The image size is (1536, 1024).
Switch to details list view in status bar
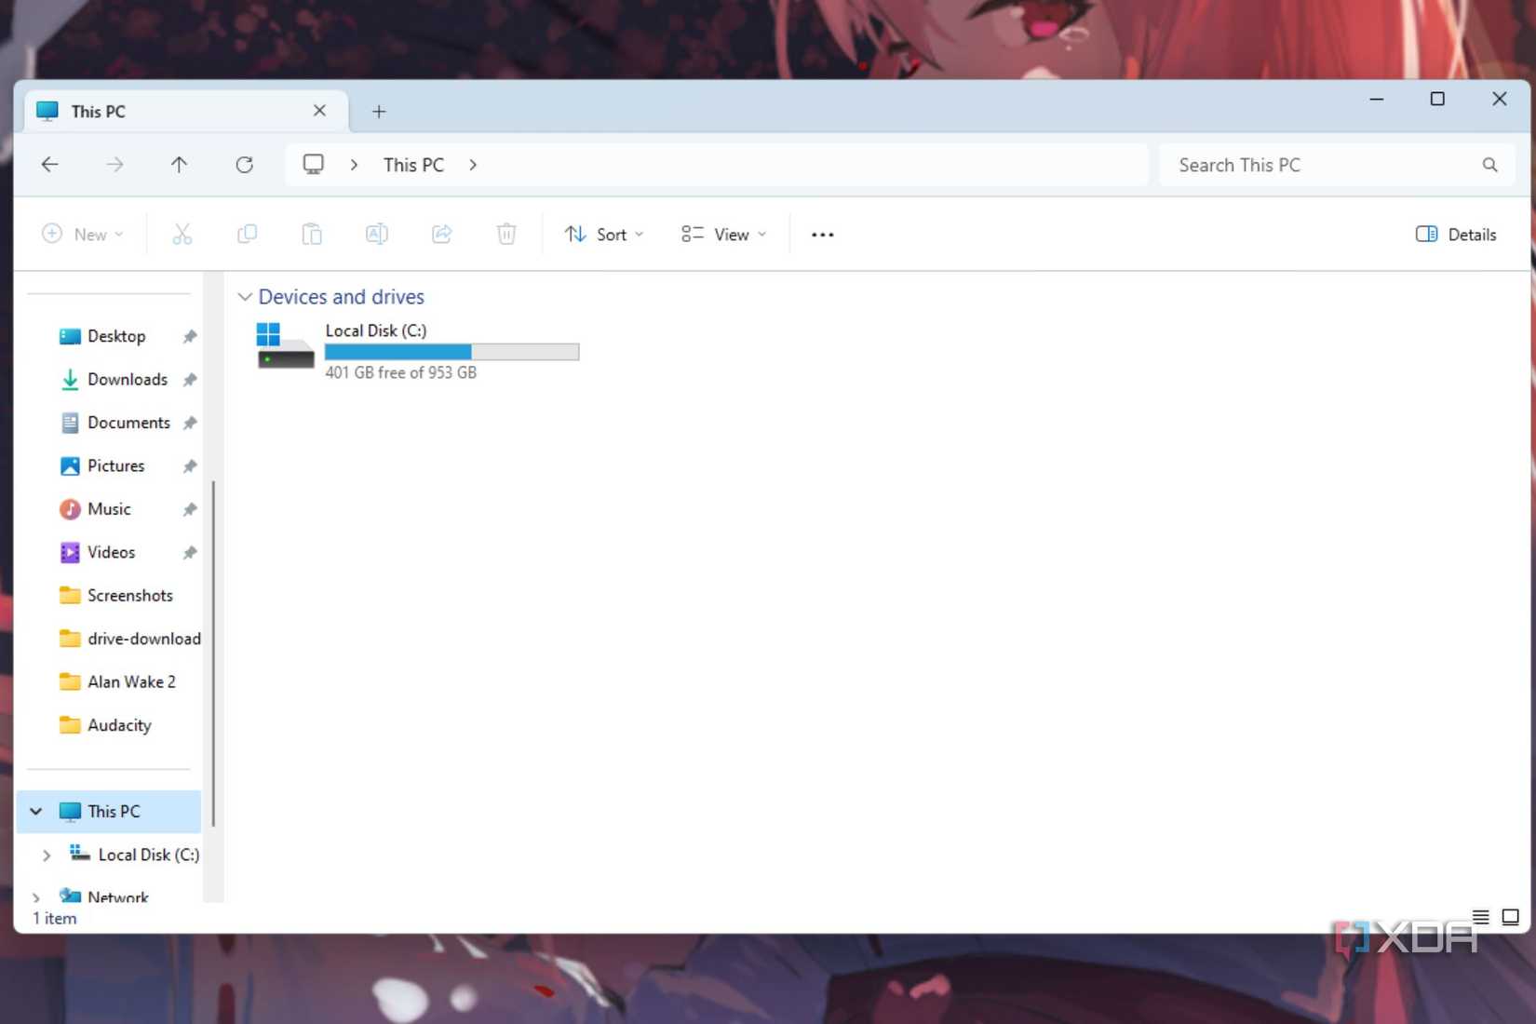click(1480, 917)
